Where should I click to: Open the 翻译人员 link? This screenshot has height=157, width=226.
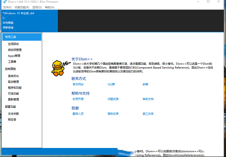pos(78,114)
